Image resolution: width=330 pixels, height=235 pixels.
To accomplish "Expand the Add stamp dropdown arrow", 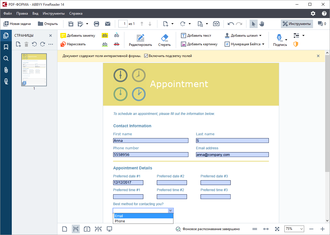I will tap(260, 36).
